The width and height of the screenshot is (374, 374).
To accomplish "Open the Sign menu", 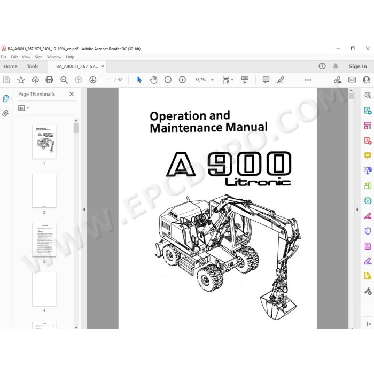I will click(38, 57).
